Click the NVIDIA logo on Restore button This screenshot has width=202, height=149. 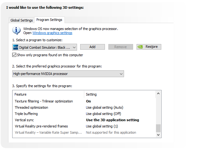tap(140, 47)
